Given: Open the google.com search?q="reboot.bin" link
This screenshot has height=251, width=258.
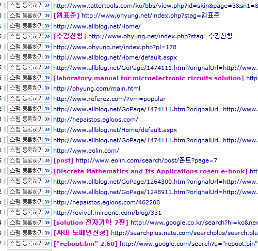Looking at the screenshot, I should [x=189, y=244].
